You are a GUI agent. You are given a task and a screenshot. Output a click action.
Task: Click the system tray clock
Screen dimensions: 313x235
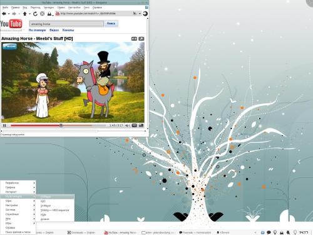pyautogui.click(x=304, y=232)
